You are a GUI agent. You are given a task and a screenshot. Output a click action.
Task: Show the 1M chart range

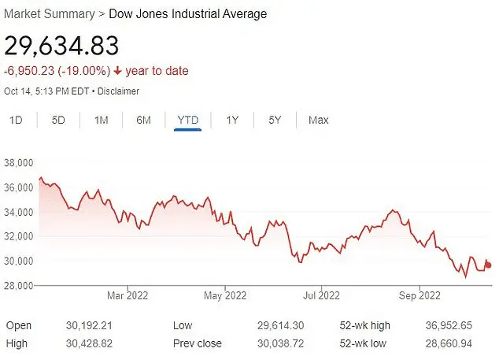pos(101,121)
